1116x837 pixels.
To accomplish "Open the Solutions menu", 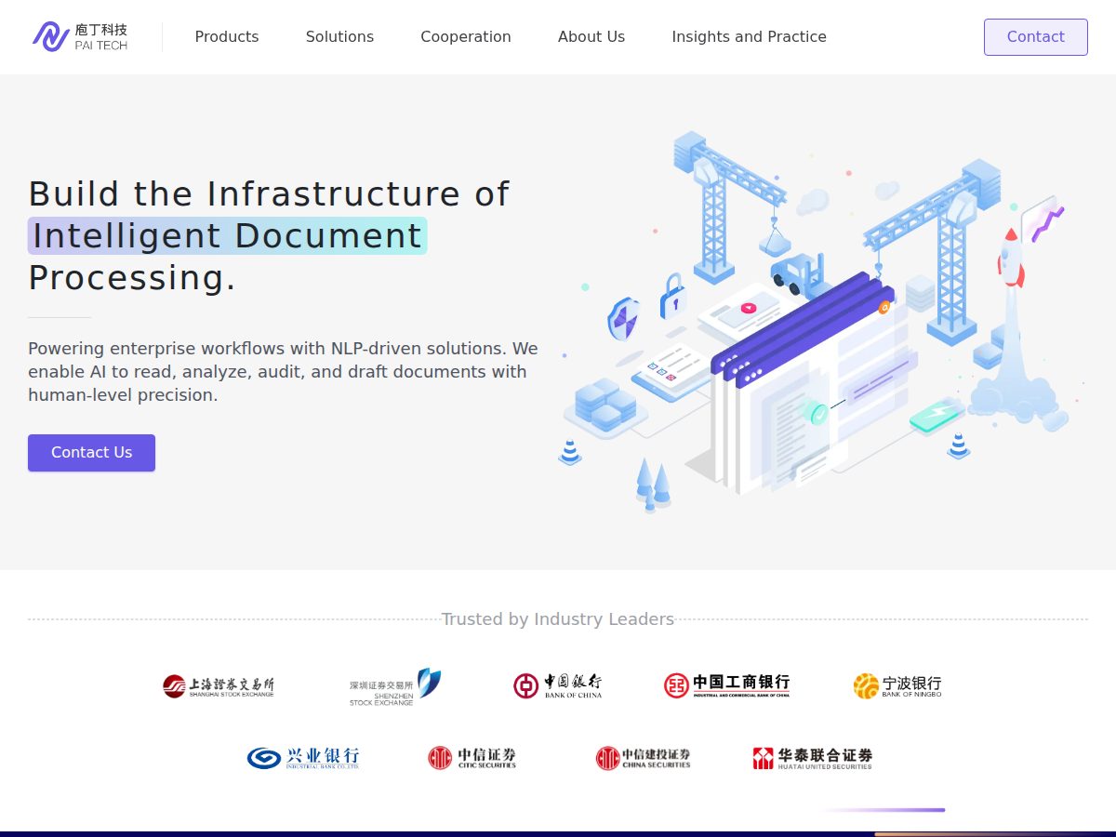I will pyautogui.click(x=339, y=36).
